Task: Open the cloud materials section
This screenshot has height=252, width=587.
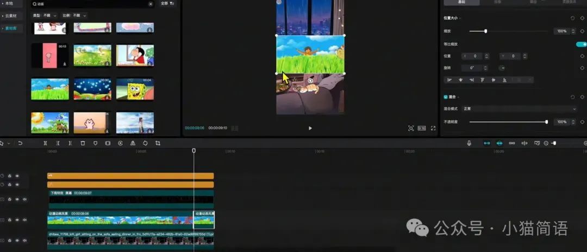Action: pos(11,16)
